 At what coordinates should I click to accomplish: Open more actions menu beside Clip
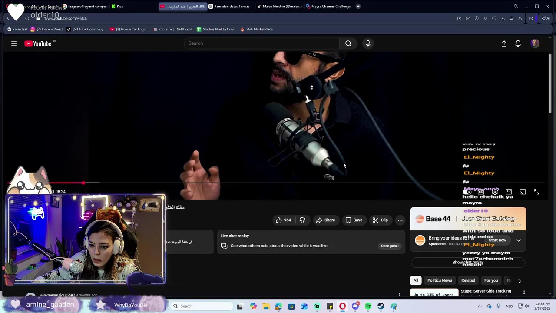[x=400, y=220]
